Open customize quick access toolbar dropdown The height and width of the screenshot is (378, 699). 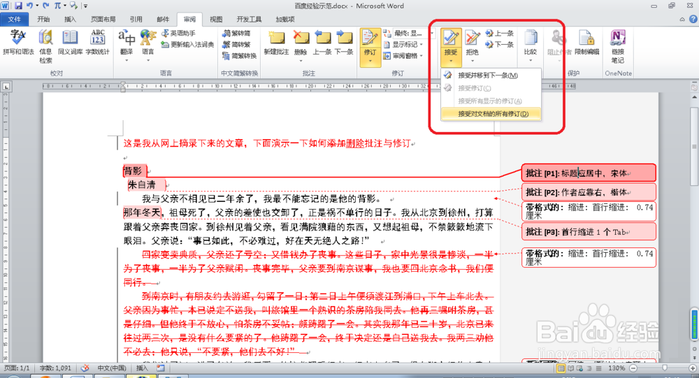(85, 6)
